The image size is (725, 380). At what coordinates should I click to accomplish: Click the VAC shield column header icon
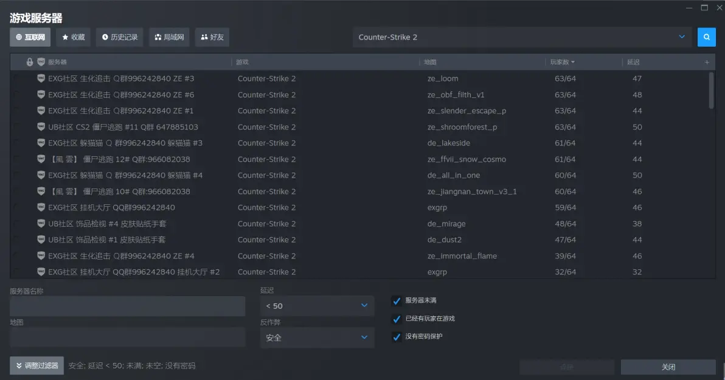(x=41, y=62)
